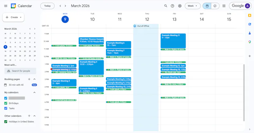Screen dimensions: 254x133
Task: Open the settings gear menu
Action: coord(180,6)
